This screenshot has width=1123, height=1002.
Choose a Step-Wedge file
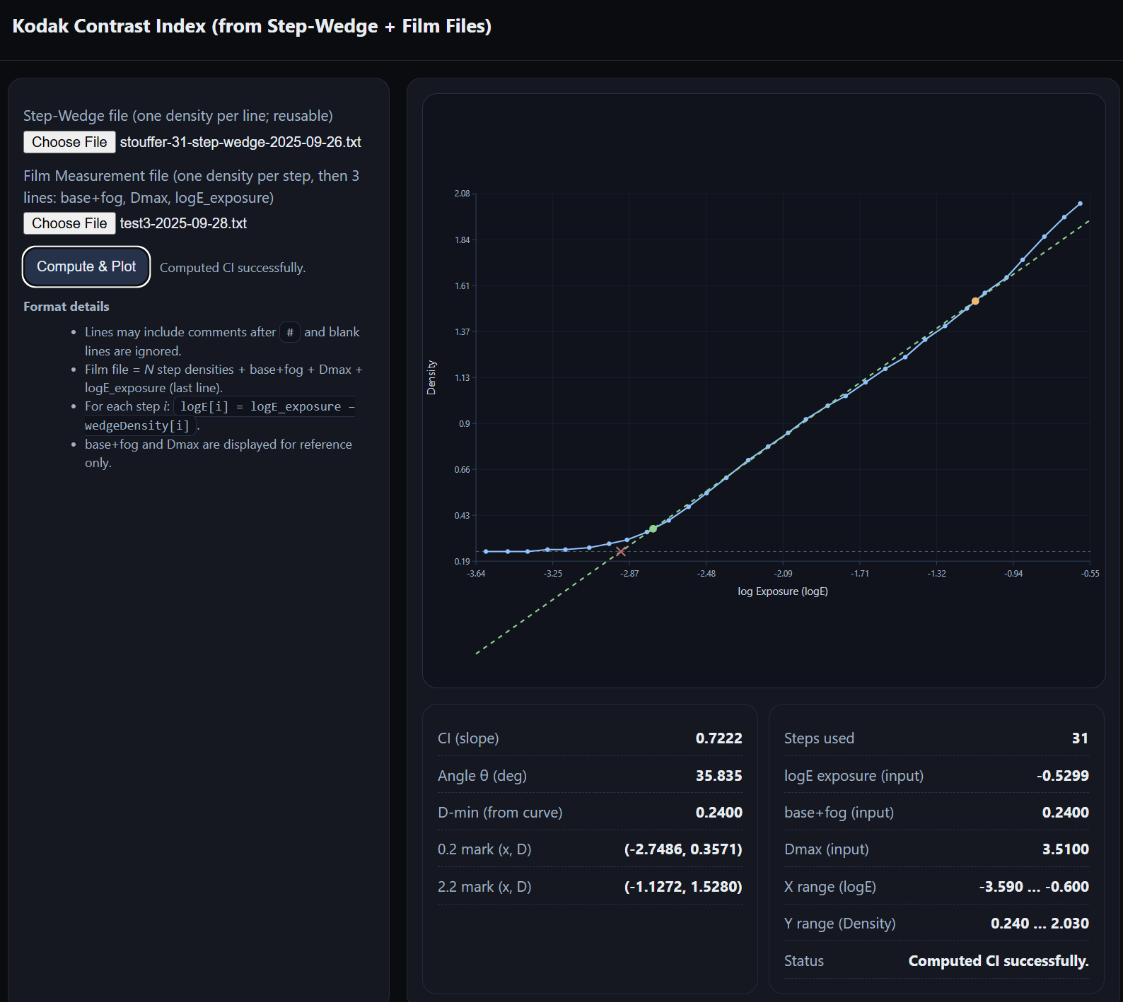click(x=69, y=142)
